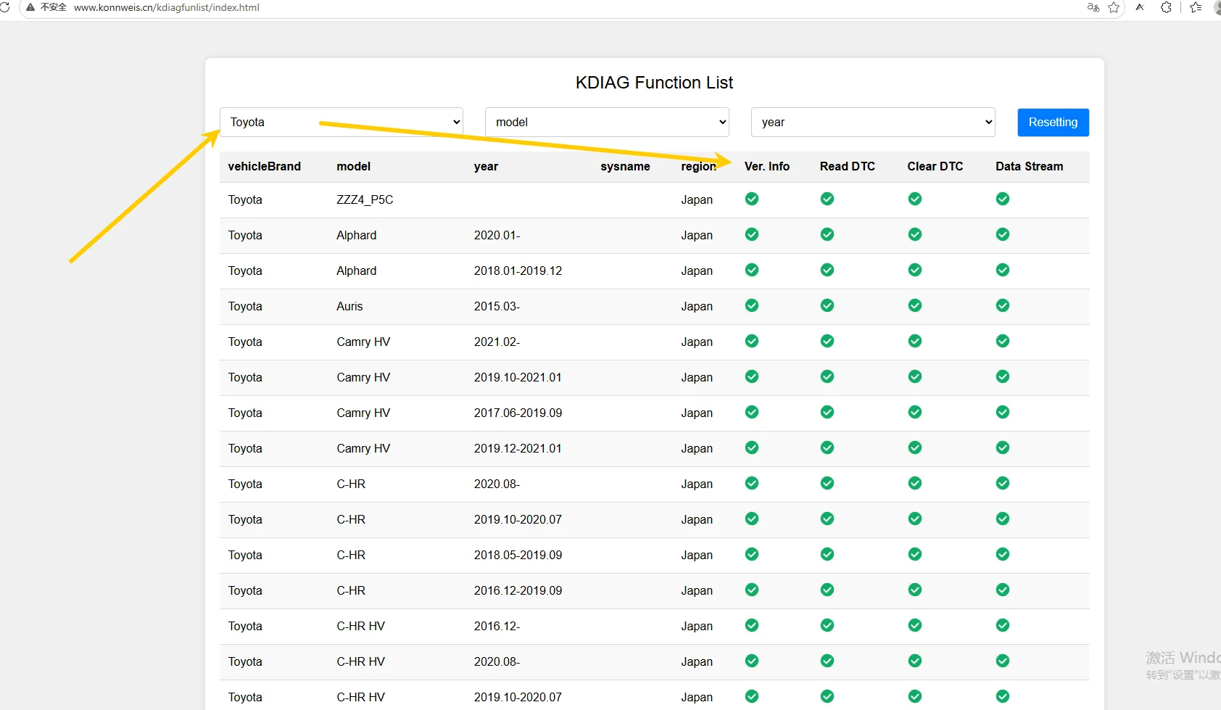Bookmark this page with the star icon
Viewport: 1221px width, 710px height.
(1114, 7)
